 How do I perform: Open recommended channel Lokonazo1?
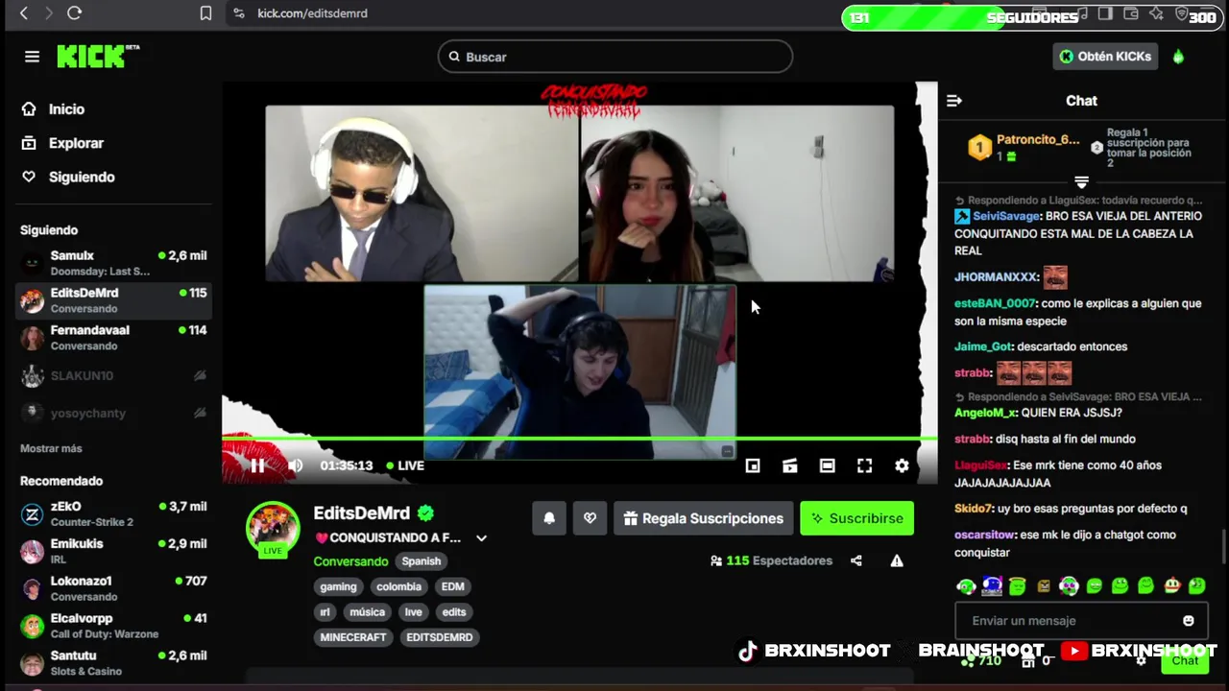[113, 588]
